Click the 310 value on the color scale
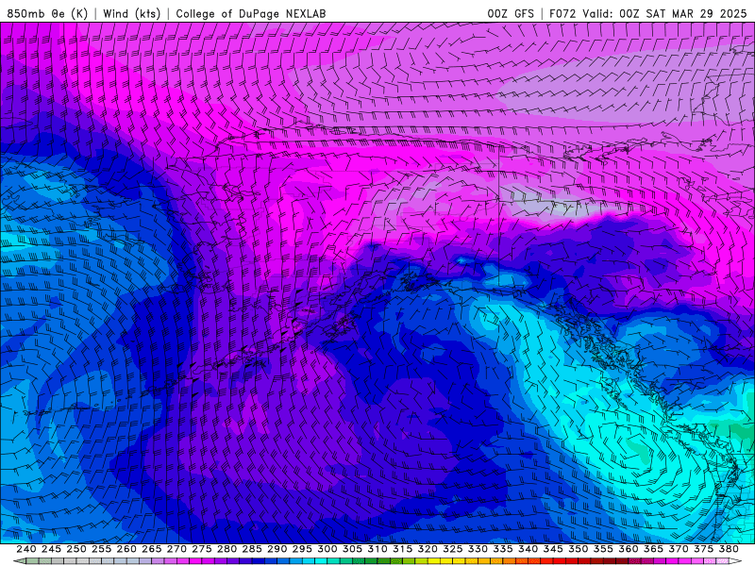This screenshot has height=566, width=755. (377, 549)
